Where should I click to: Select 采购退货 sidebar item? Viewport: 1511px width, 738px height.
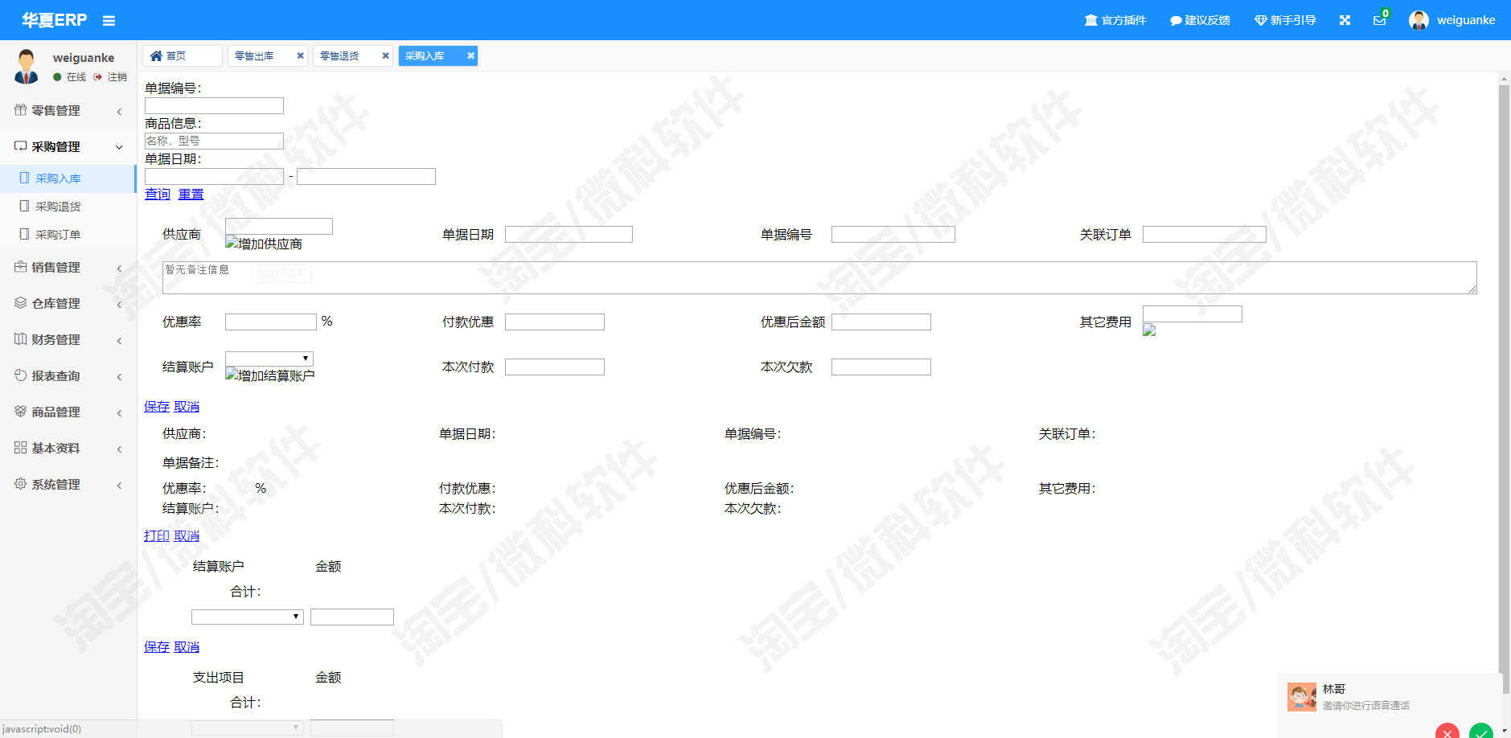click(68, 207)
